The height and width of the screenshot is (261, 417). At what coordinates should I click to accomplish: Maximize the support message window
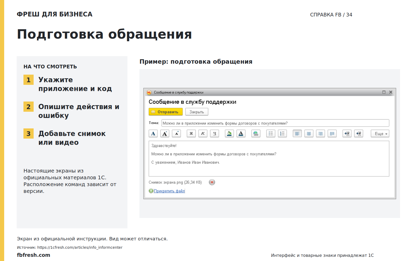tap(384, 92)
